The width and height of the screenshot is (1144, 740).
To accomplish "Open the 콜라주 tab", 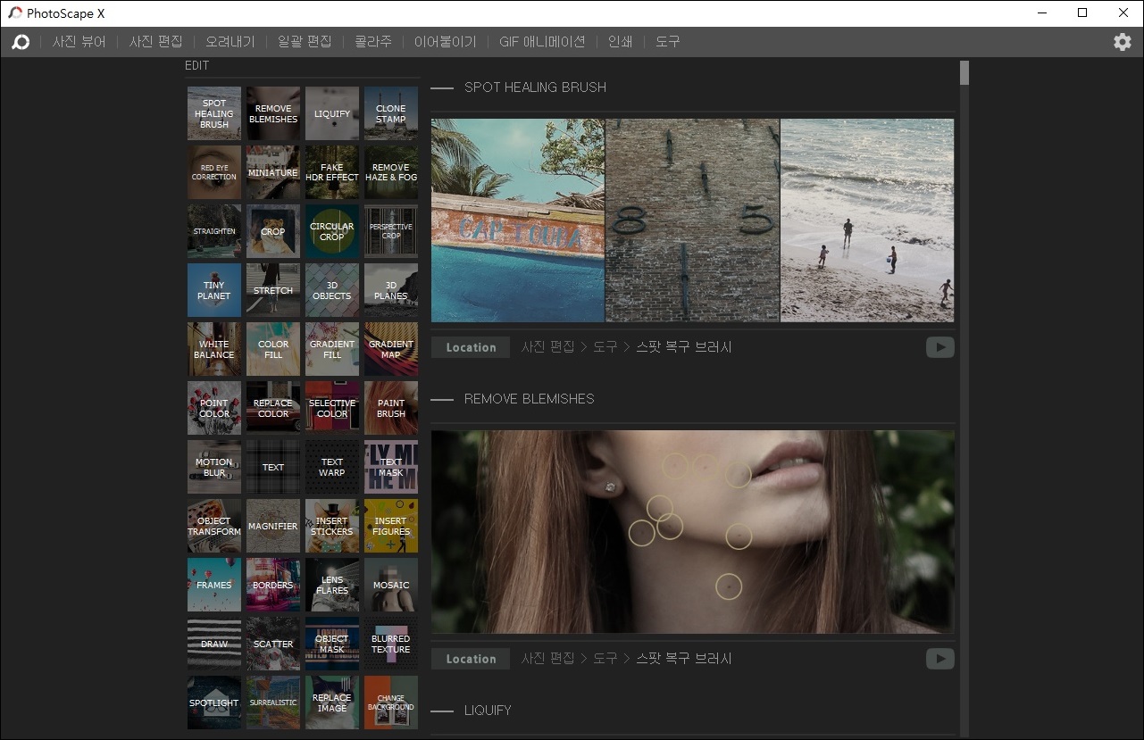I will 373,42.
